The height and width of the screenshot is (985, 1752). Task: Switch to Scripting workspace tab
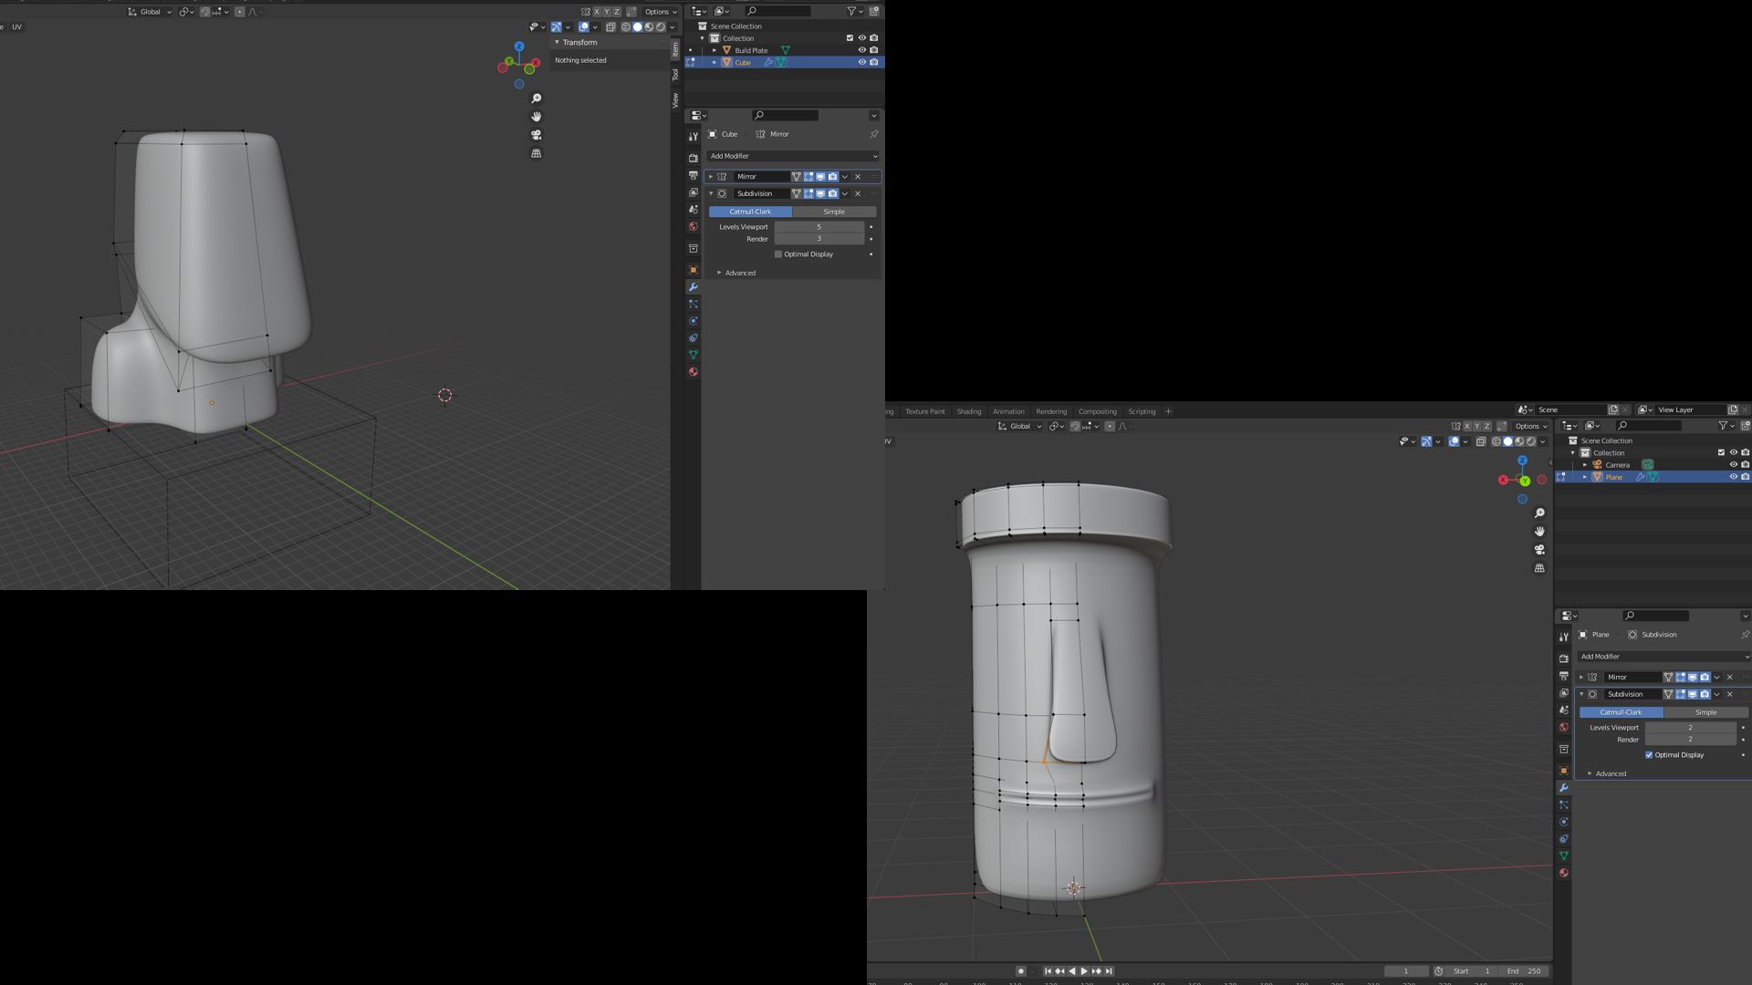pyautogui.click(x=1142, y=411)
